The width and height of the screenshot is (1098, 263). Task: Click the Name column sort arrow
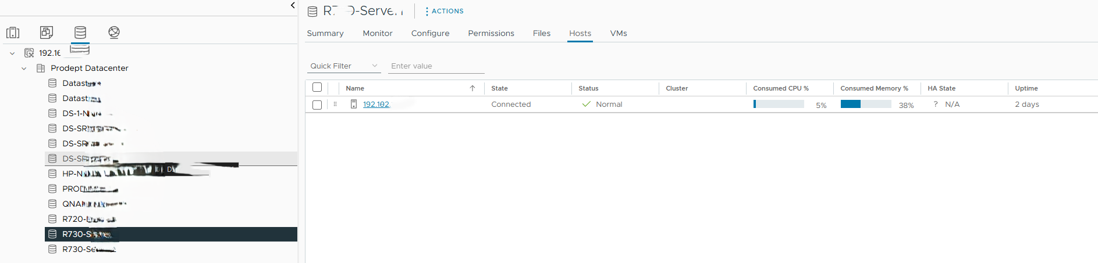pyautogui.click(x=472, y=88)
